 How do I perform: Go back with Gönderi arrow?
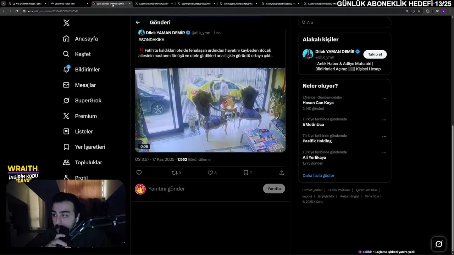pyautogui.click(x=138, y=22)
